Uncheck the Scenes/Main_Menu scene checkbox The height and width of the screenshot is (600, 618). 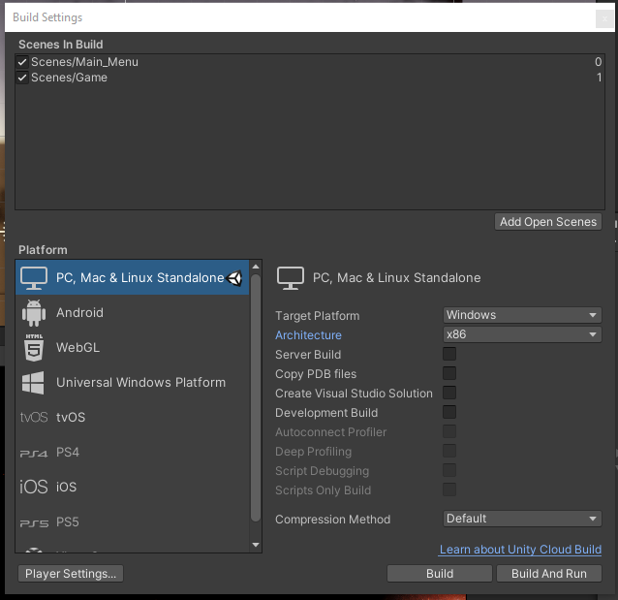22,62
